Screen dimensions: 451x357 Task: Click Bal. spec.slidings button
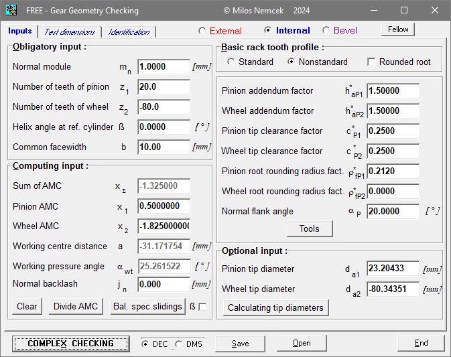(148, 306)
